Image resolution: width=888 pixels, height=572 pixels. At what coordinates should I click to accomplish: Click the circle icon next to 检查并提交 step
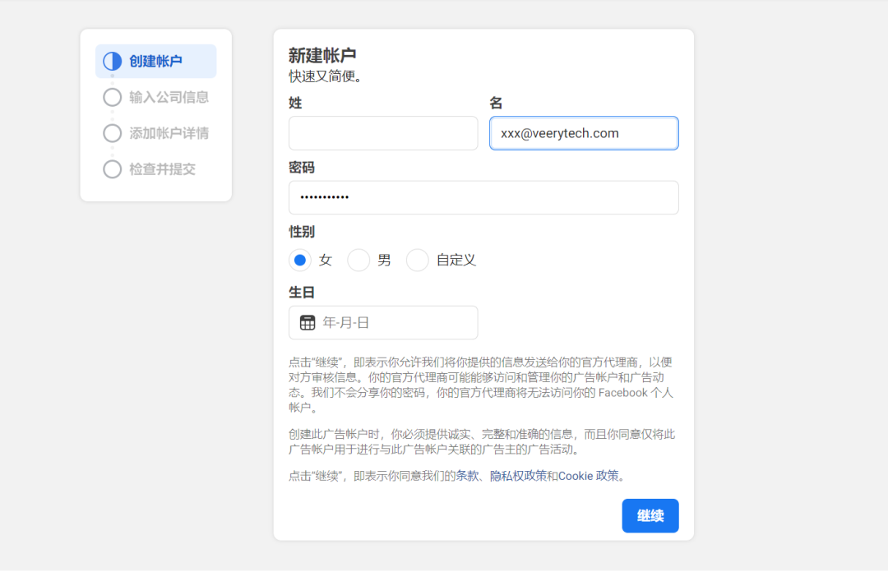point(112,169)
